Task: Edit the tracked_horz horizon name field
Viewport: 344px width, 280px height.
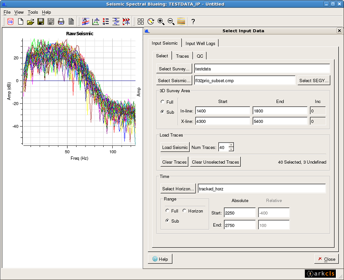Action: [261, 188]
